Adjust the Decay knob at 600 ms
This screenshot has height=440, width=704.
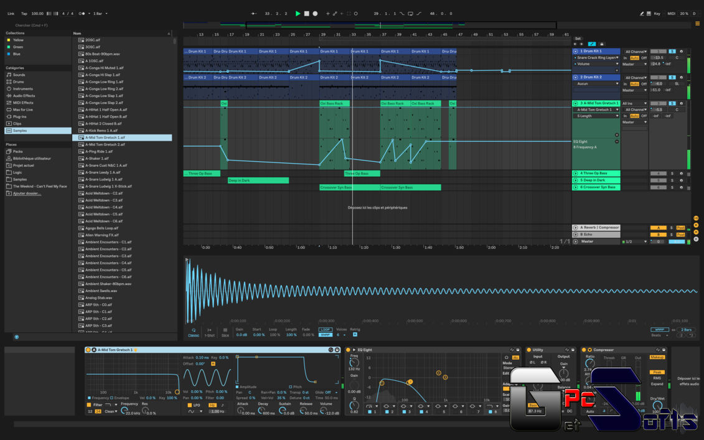click(x=261, y=411)
